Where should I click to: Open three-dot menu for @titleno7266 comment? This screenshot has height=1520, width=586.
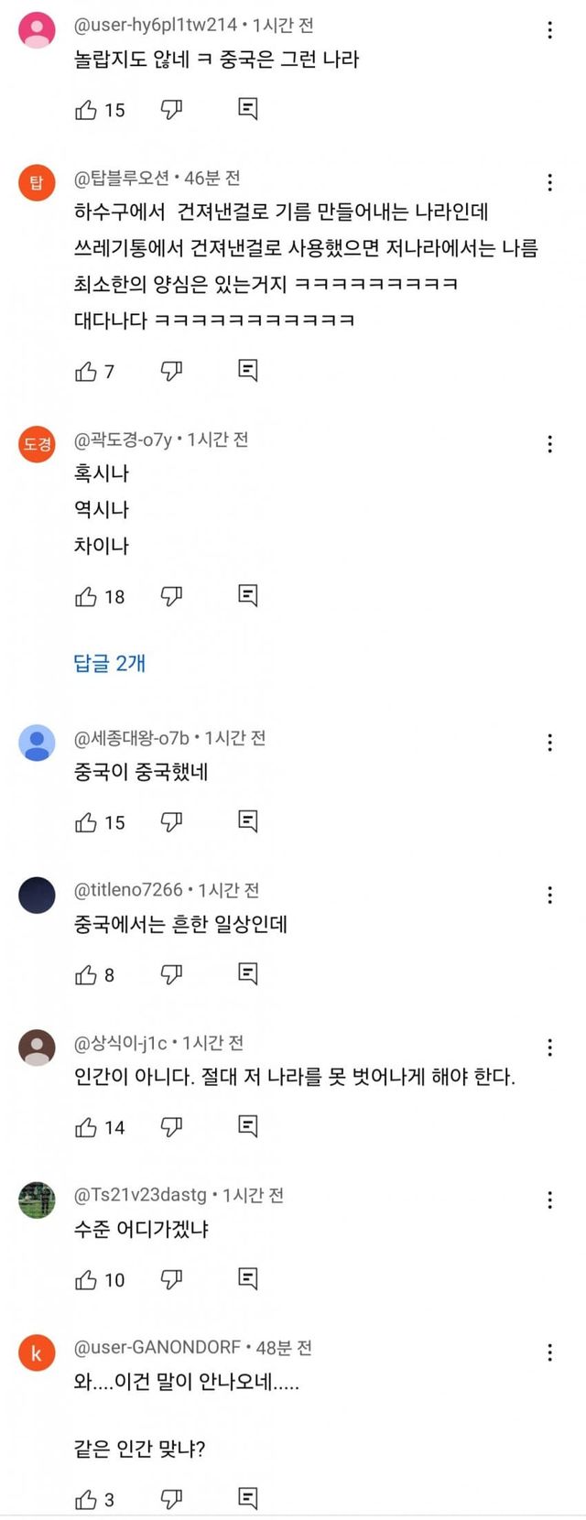549,895
